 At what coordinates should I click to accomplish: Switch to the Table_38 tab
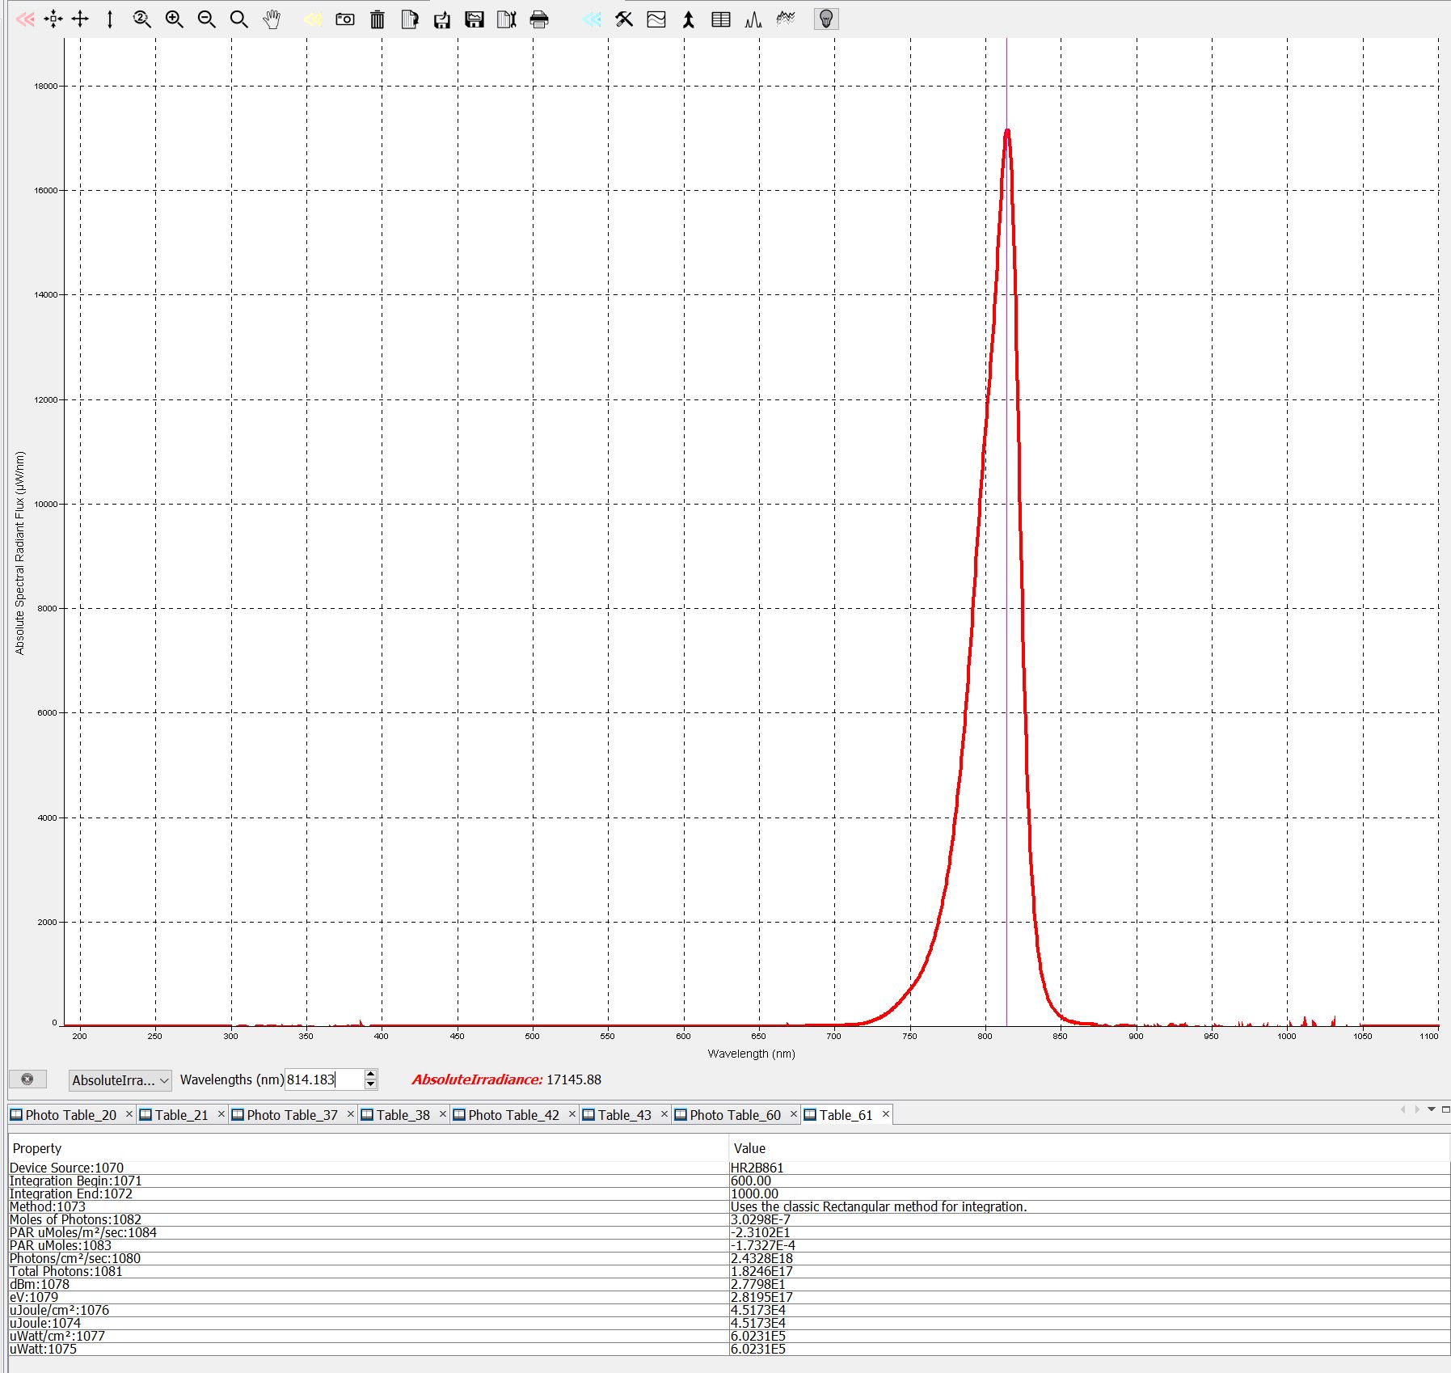point(403,1115)
